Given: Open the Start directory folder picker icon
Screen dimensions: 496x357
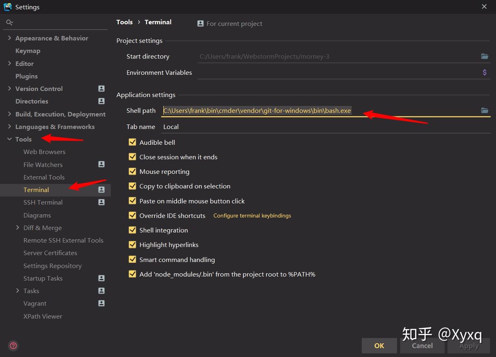Looking at the screenshot, I should (x=484, y=56).
